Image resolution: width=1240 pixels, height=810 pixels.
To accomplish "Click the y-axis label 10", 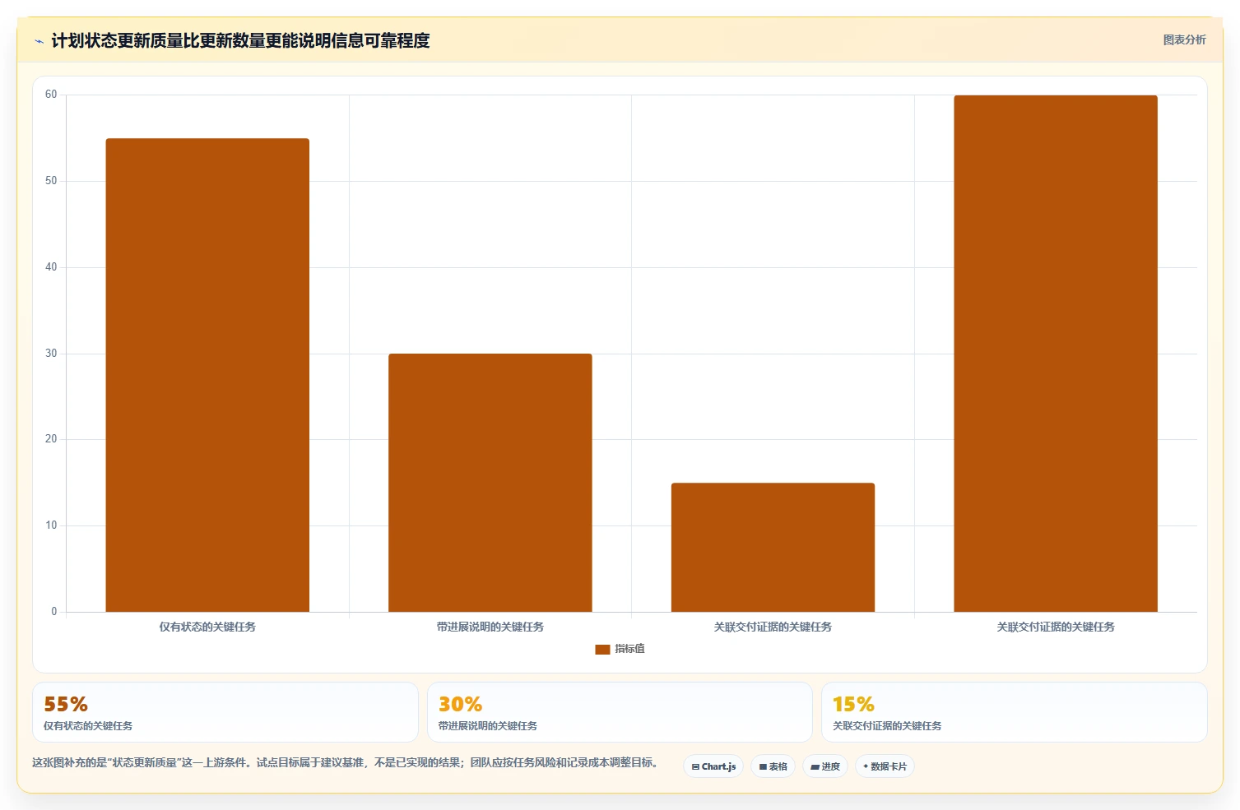I will pyautogui.click(x=51, y=525).
